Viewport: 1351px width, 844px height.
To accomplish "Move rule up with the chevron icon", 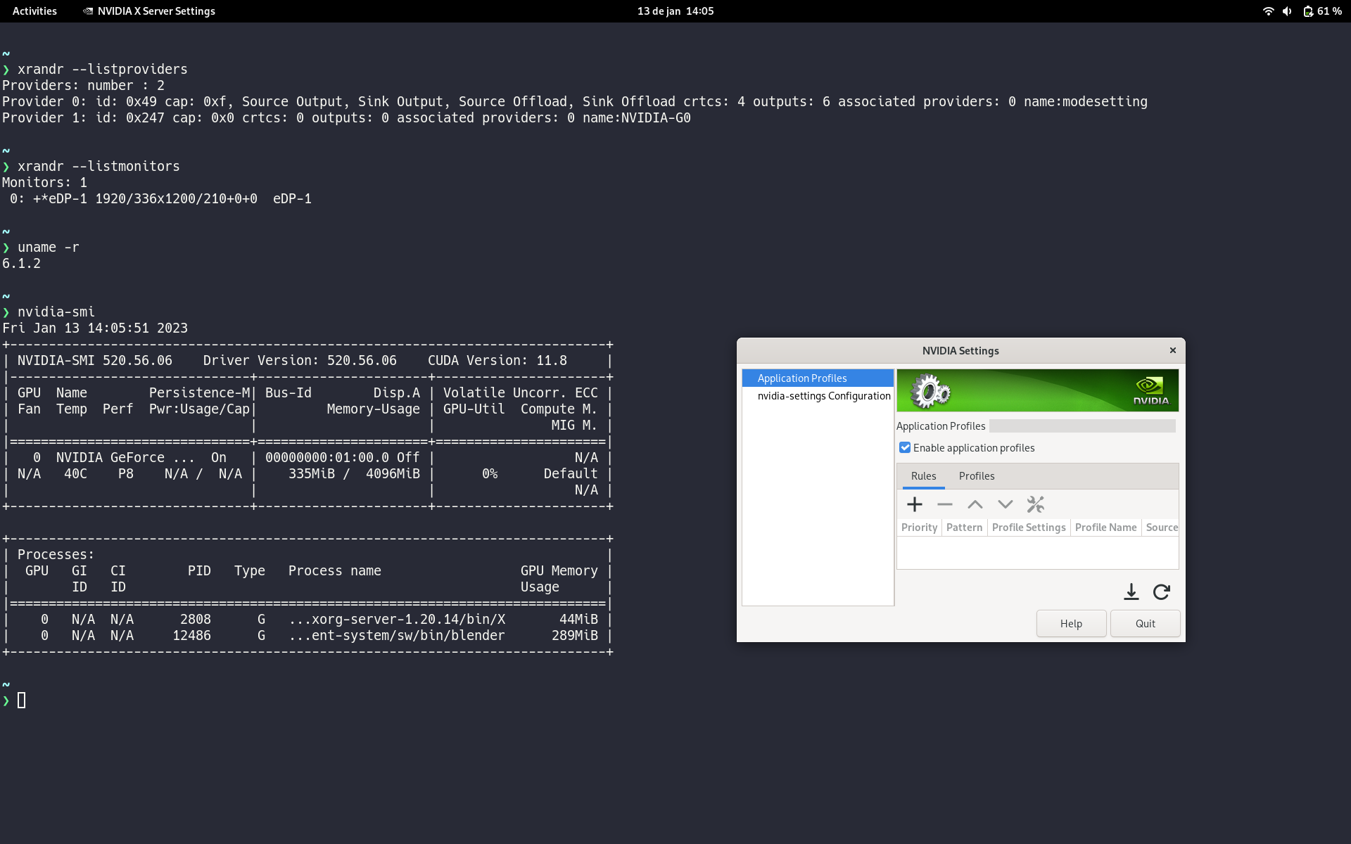I will (x=975, y=504).
